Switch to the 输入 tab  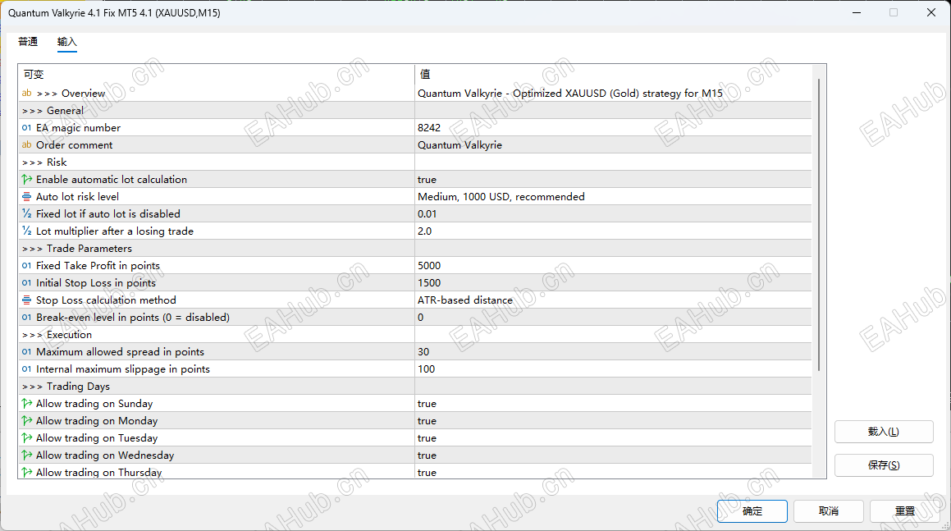66,41
